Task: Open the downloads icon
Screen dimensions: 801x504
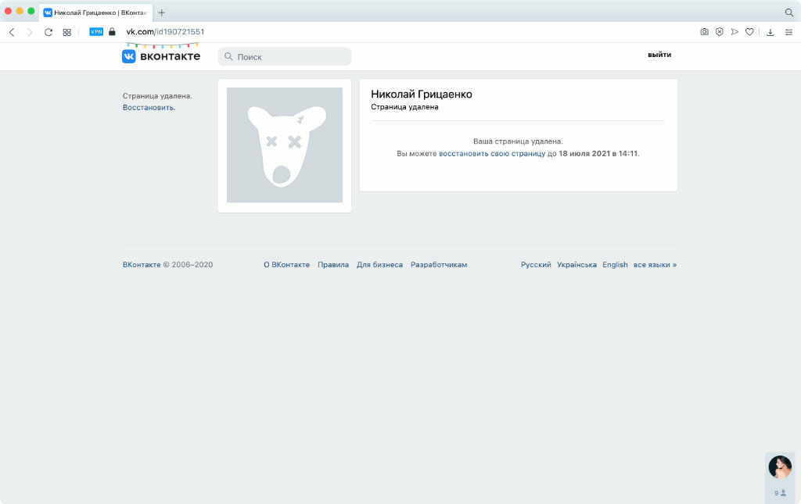Action: [x=770, y=32]
